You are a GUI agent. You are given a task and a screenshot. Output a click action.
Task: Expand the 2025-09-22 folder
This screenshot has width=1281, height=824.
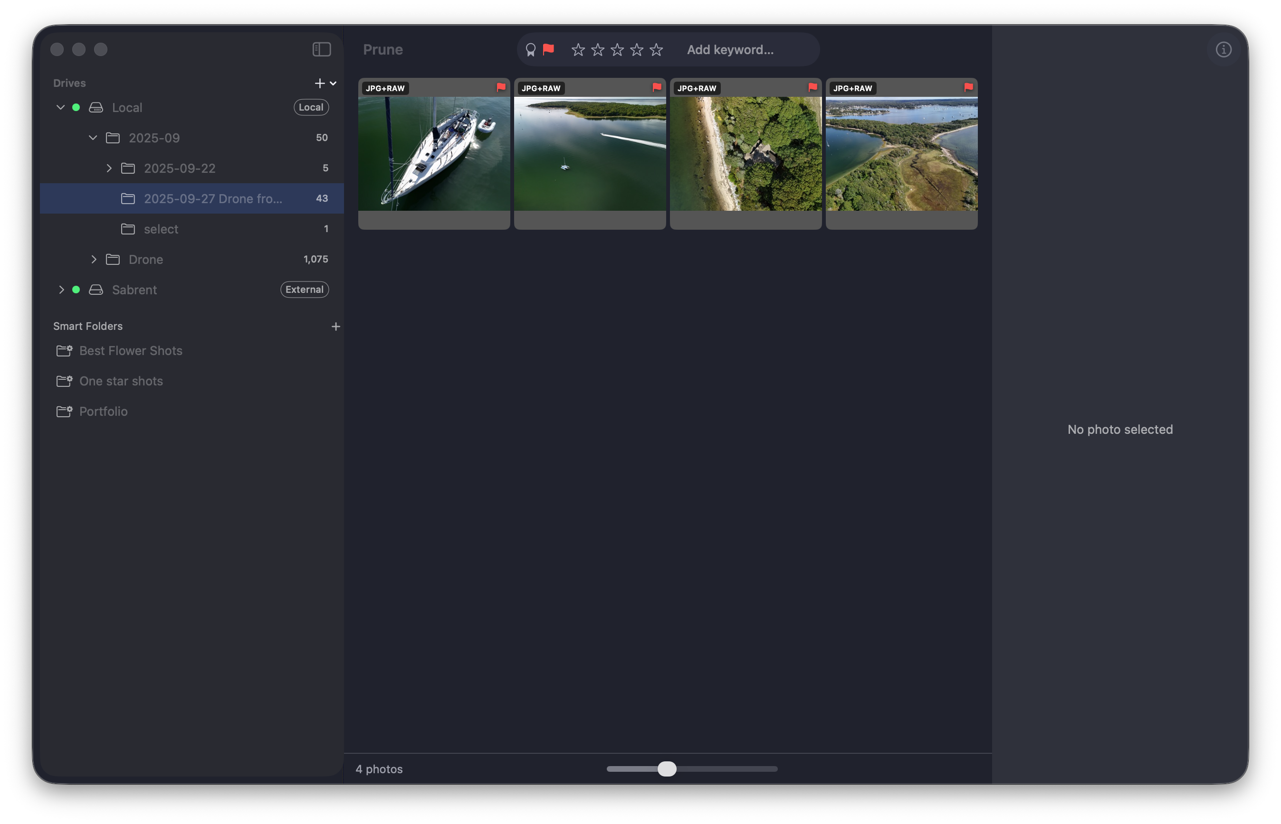click(109, 168)
